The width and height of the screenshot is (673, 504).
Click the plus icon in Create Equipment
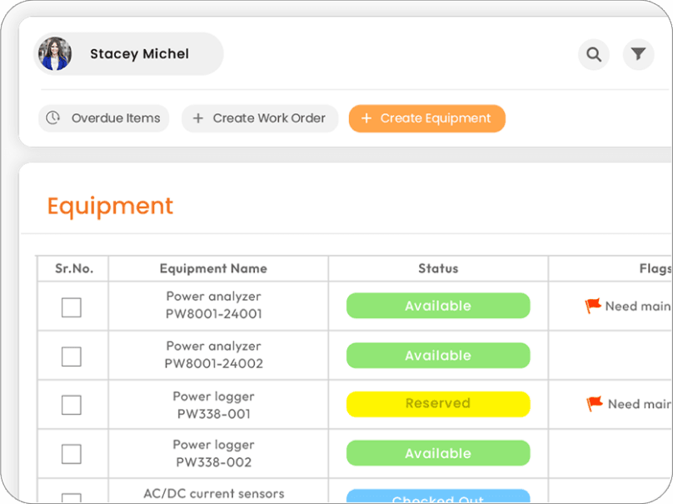[366, 118]
